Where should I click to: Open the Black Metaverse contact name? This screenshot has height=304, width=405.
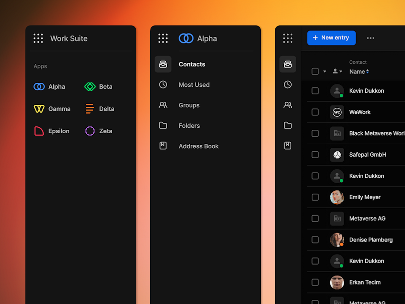(377, 133)
